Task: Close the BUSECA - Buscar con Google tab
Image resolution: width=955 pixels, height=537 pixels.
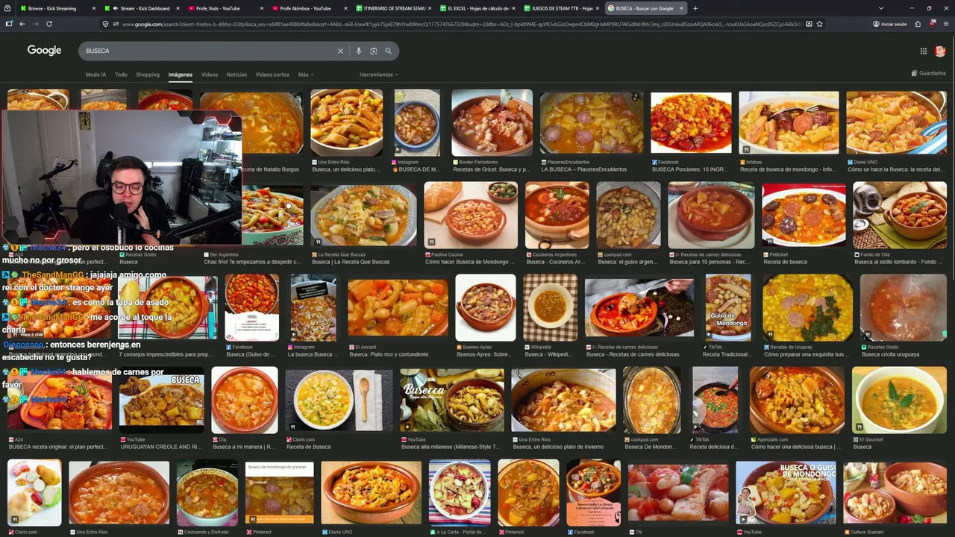Action: 681,8
